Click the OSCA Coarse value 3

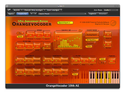point(20,61)
